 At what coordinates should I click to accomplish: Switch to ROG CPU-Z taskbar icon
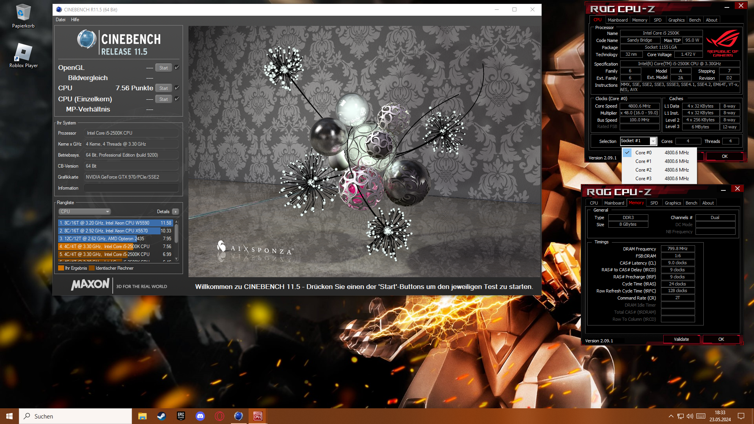point(258,416)
